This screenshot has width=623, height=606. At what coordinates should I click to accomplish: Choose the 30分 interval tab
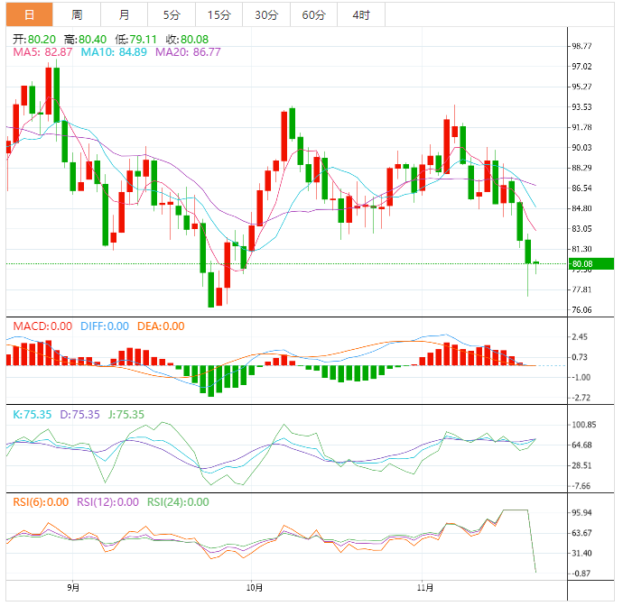[x=266, y=14]
